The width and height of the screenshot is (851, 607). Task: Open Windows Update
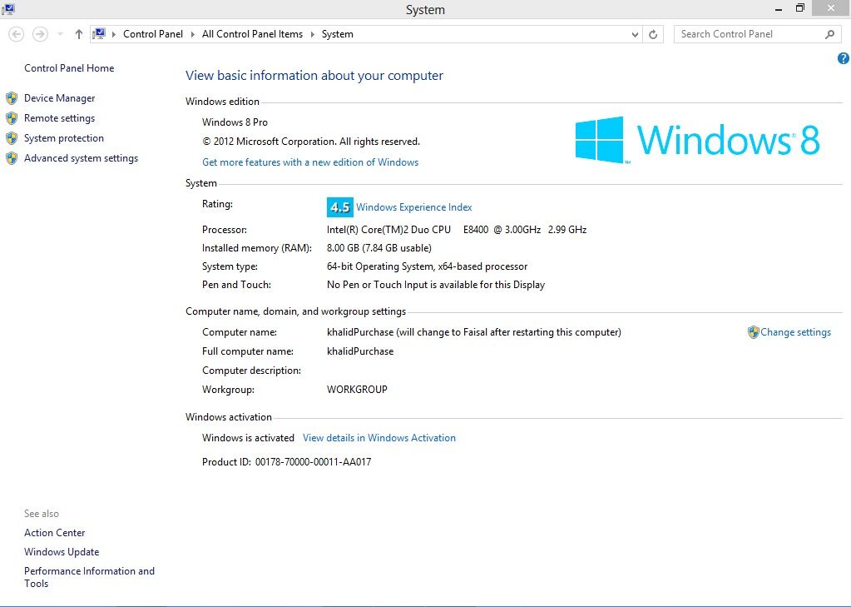click(62, 551)
